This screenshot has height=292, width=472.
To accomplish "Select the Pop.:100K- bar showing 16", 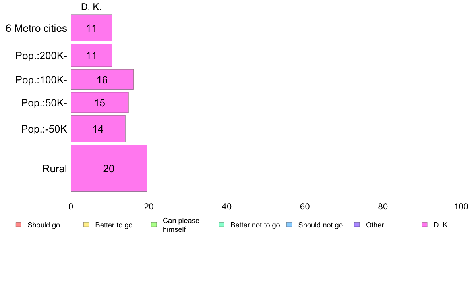I will coord(102,79).
